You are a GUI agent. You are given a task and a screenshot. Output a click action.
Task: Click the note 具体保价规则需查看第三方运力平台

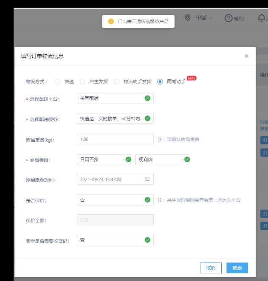(x=204, y=200)
